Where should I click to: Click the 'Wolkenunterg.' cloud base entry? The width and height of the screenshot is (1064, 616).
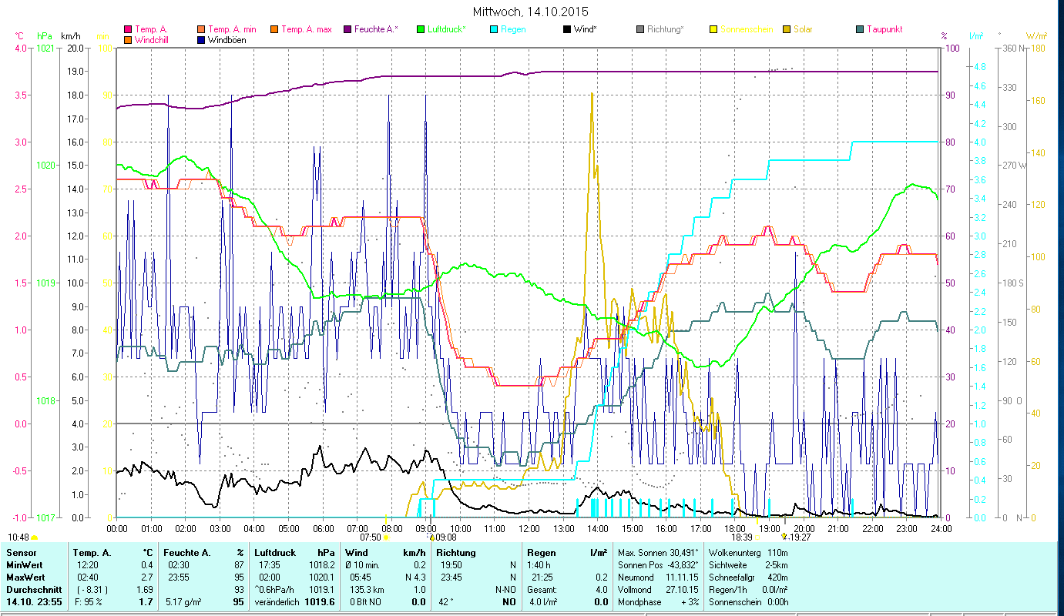[x=747, y=552]
